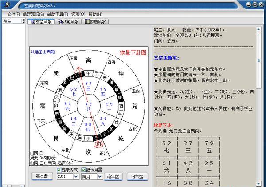The image size is (266, 187).
Task: Click the 震 trigram on the compass left
Action: point(43,105)
